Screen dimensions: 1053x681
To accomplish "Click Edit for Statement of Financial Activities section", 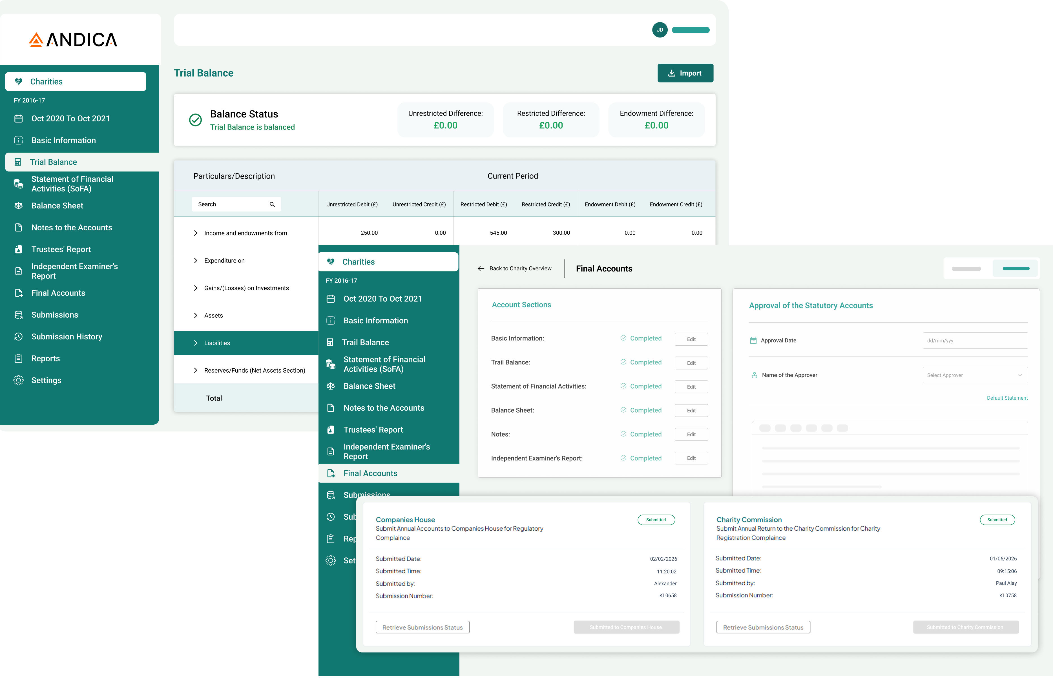I will (692, 387).
